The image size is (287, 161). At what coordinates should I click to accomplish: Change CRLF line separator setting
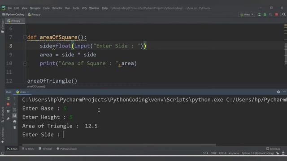point(213,153)
